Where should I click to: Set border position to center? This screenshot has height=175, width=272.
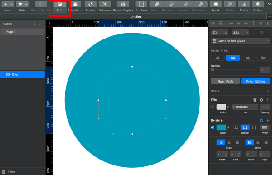[x=245, y=127]
